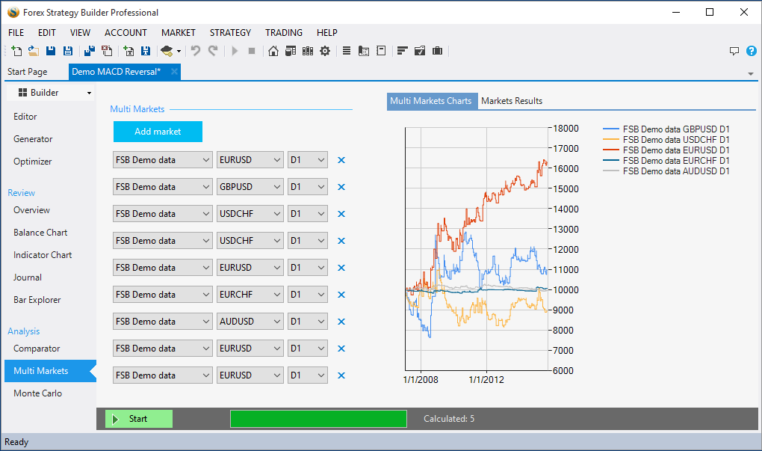The height and width of the screenshot is (451, 762).
Task: Click the new-from-template icon with green plus
Action: 128,51
